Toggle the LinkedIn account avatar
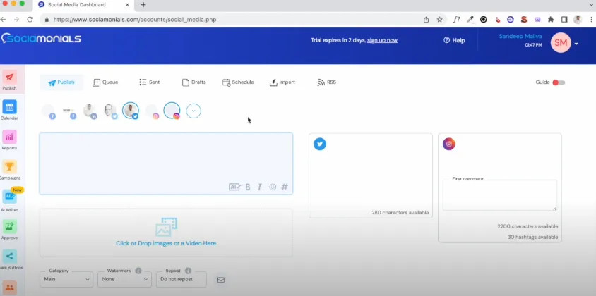Image resolution: width=596 pixels, height=296 pixels. pos(90,111)
